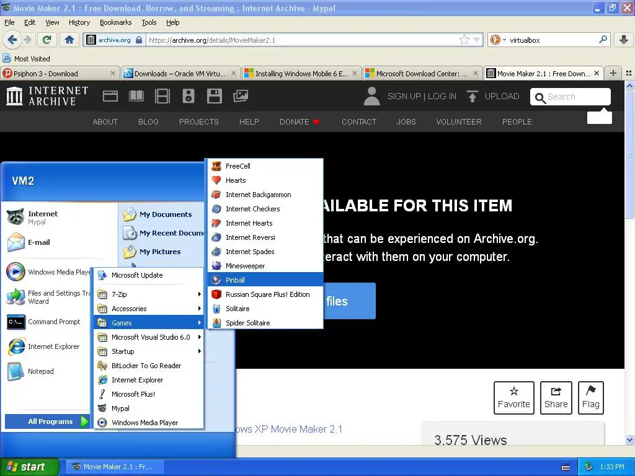Image resolution: width=635 pixels, height=476 pixels.
Task: Expand the 7-Zip submenu arrow
Action: (x=199, y=294)
